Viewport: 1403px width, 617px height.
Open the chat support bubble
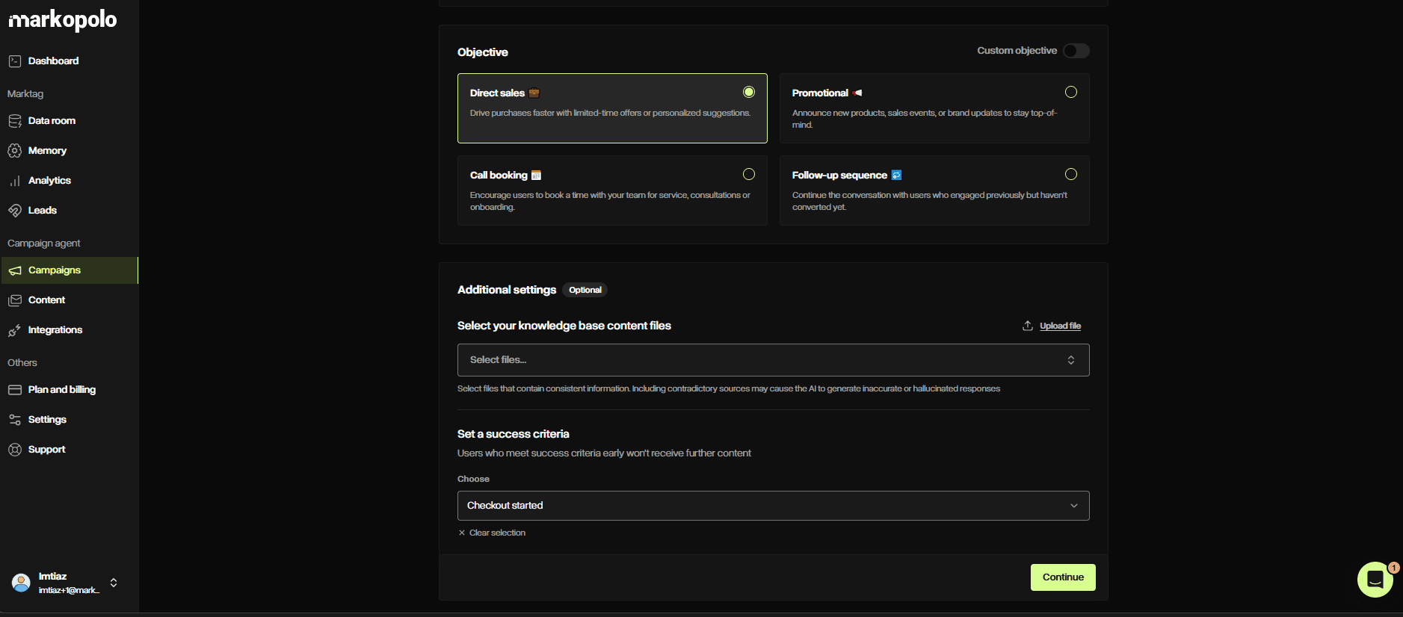point(1375,580)
